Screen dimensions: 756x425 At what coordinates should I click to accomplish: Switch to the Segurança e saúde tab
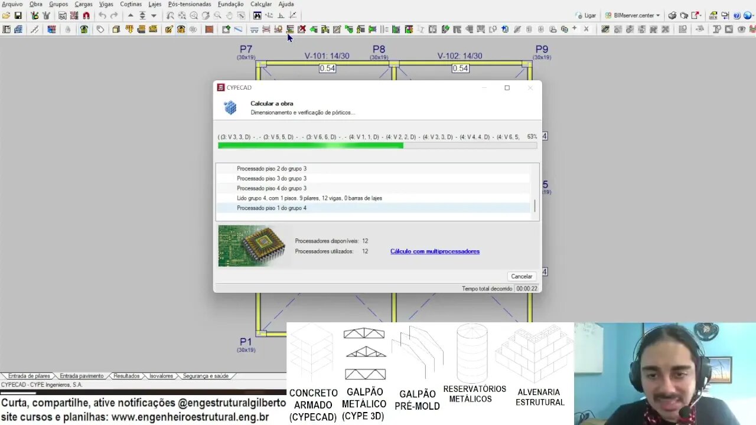pos(205,376)
